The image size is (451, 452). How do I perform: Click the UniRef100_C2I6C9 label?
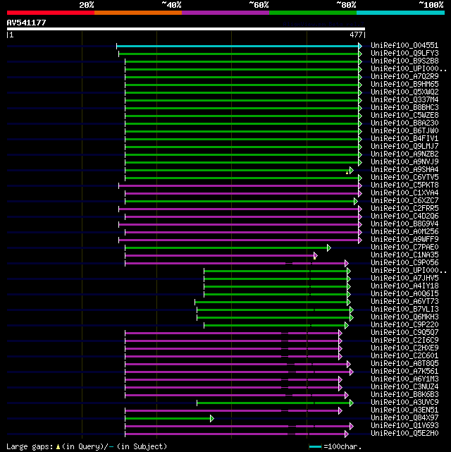[x=404, y=341]
